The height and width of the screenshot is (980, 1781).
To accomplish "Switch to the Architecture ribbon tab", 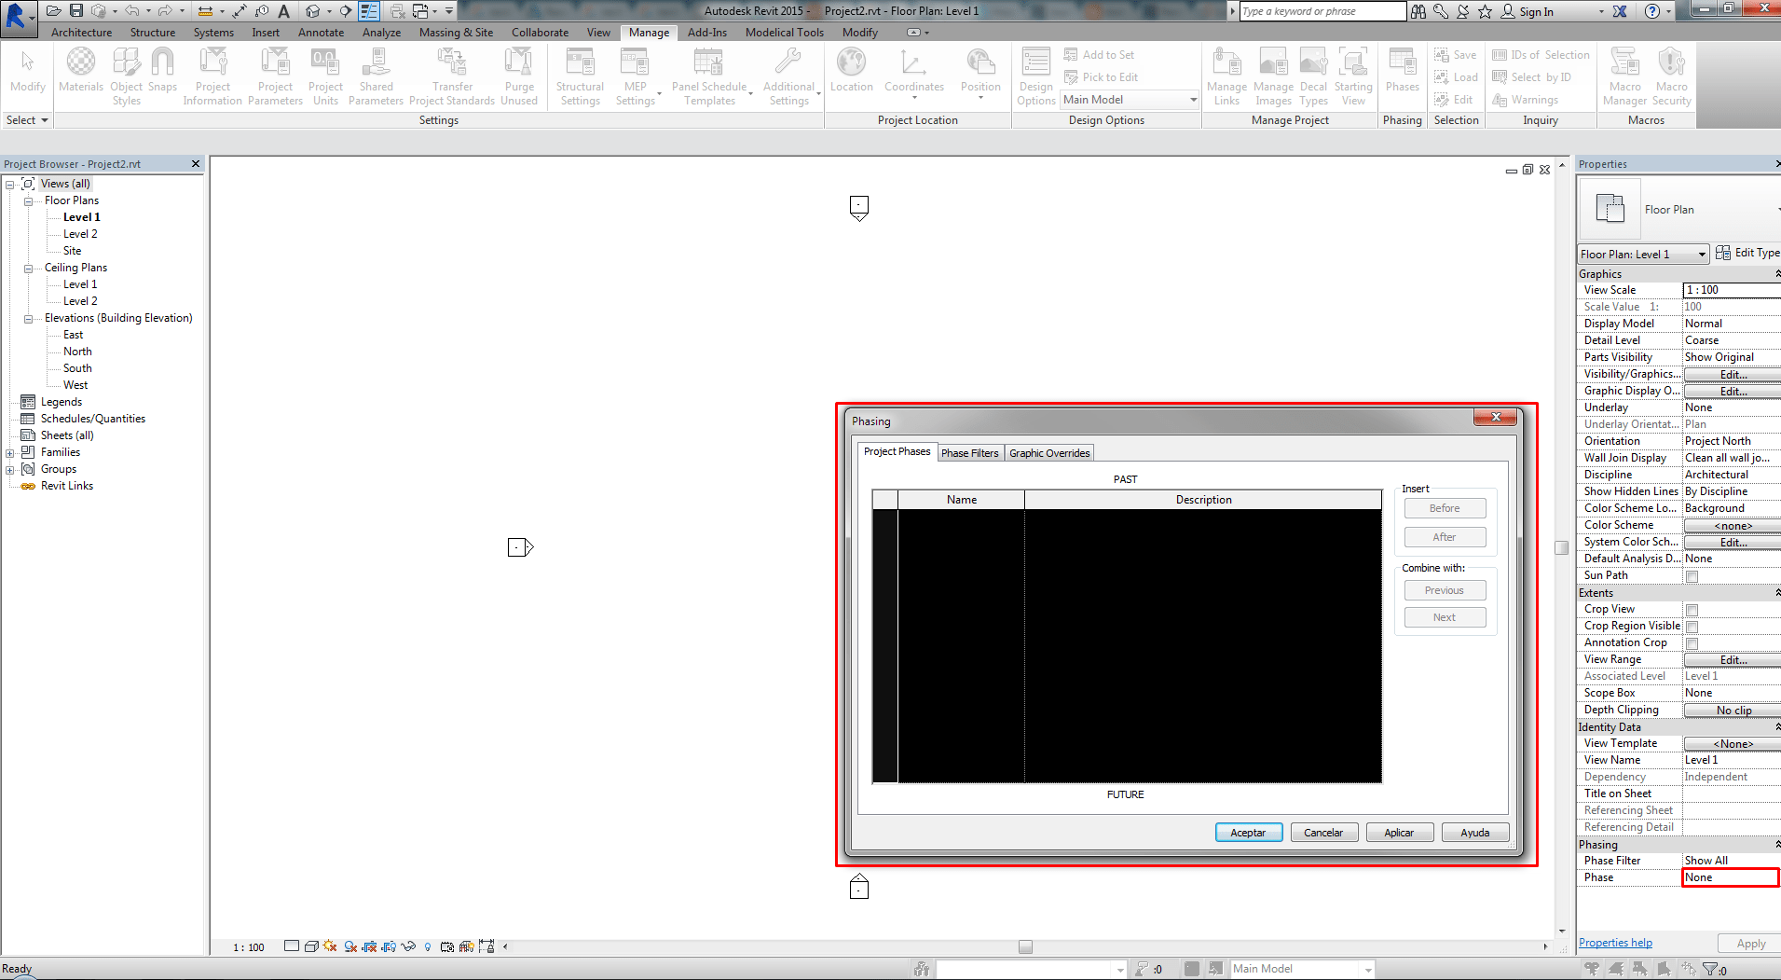I will pos(81,32).
